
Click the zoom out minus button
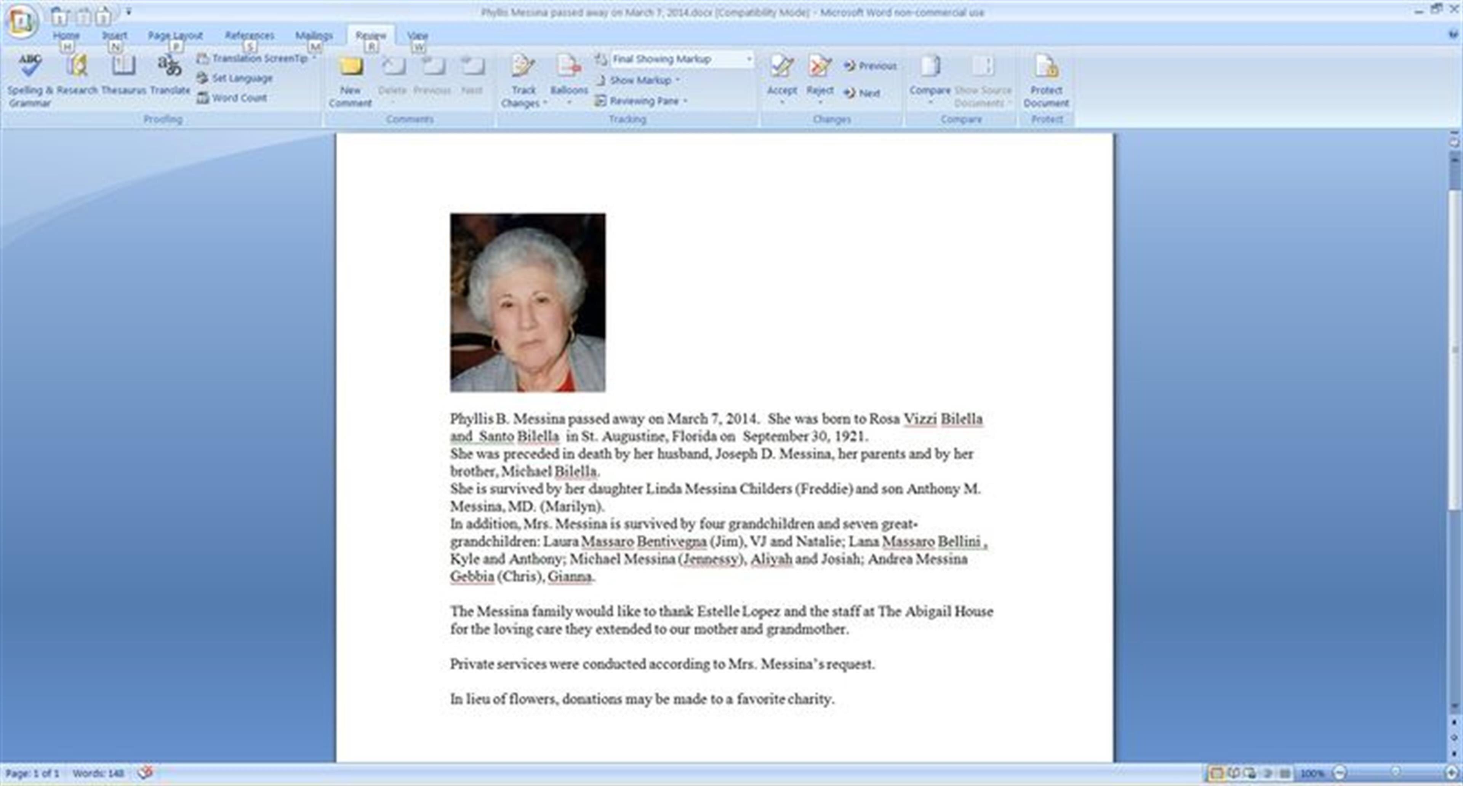1340,773
